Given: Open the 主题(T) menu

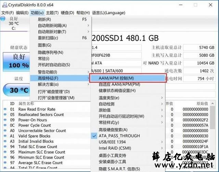Looking at the screenshot, I should click(52, 13).
